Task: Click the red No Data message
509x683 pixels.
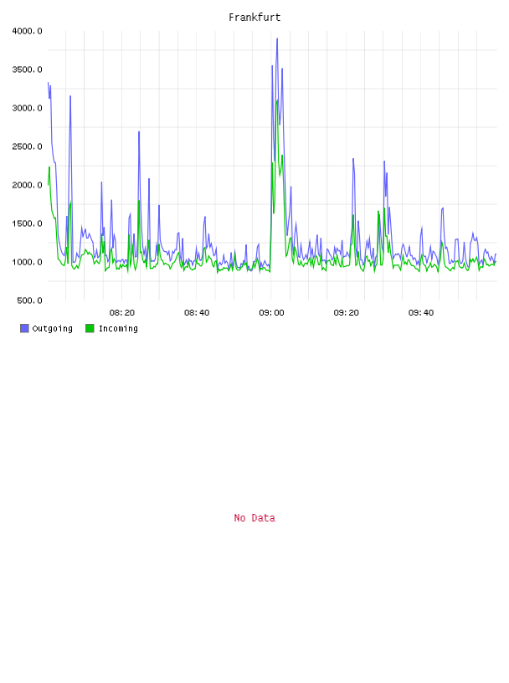Action: pyautogui.click(x=254, y=518)
